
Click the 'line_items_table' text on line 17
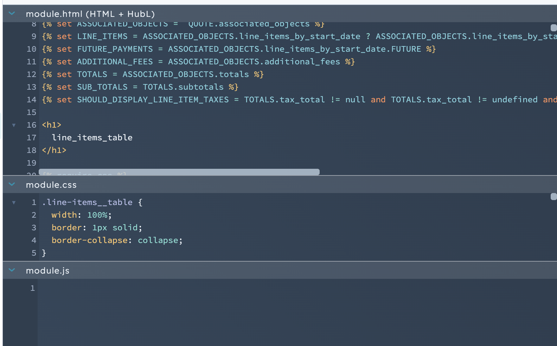tap(92, 138)
